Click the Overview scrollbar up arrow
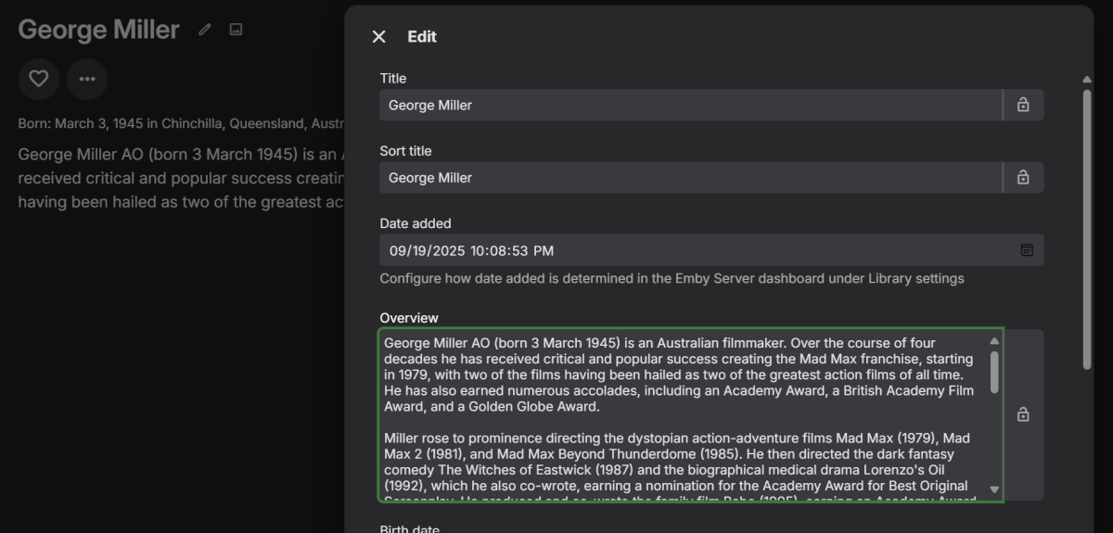1113x533 pixels. point(994,341)
